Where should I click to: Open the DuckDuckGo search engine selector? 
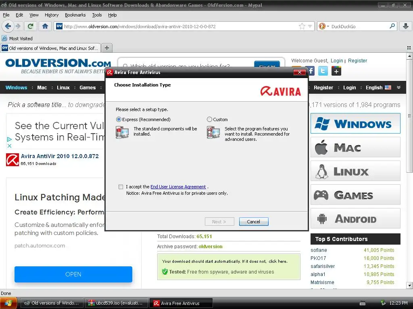tap(324, 26)
